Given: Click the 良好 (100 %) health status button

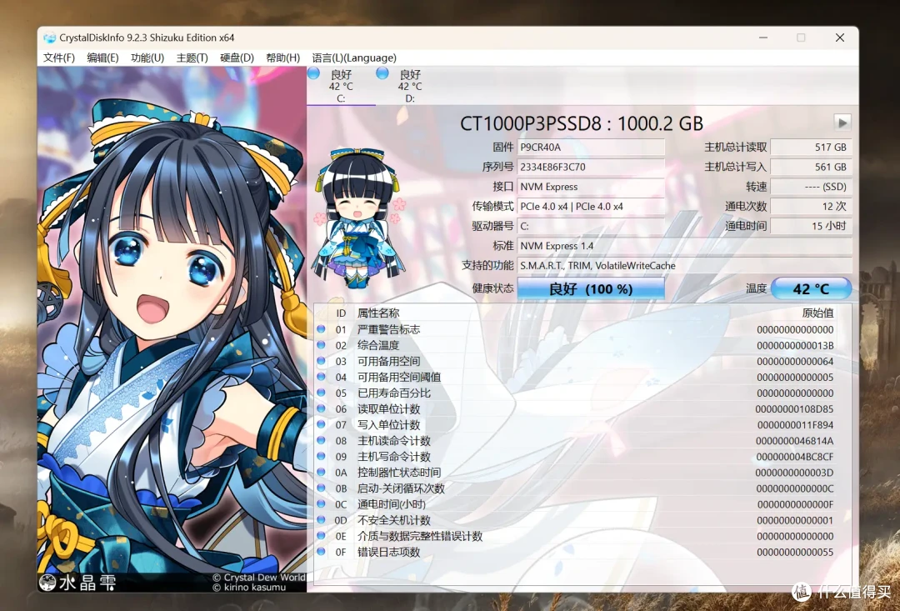Looking at the screenshot, I should tap(591, 289).
